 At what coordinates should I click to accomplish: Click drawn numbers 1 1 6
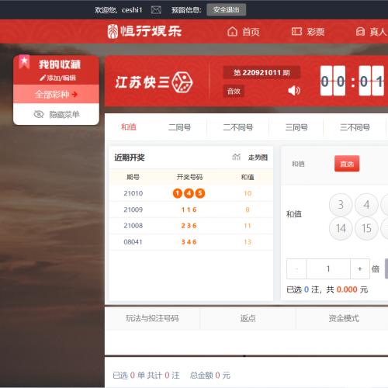(189, 210)
